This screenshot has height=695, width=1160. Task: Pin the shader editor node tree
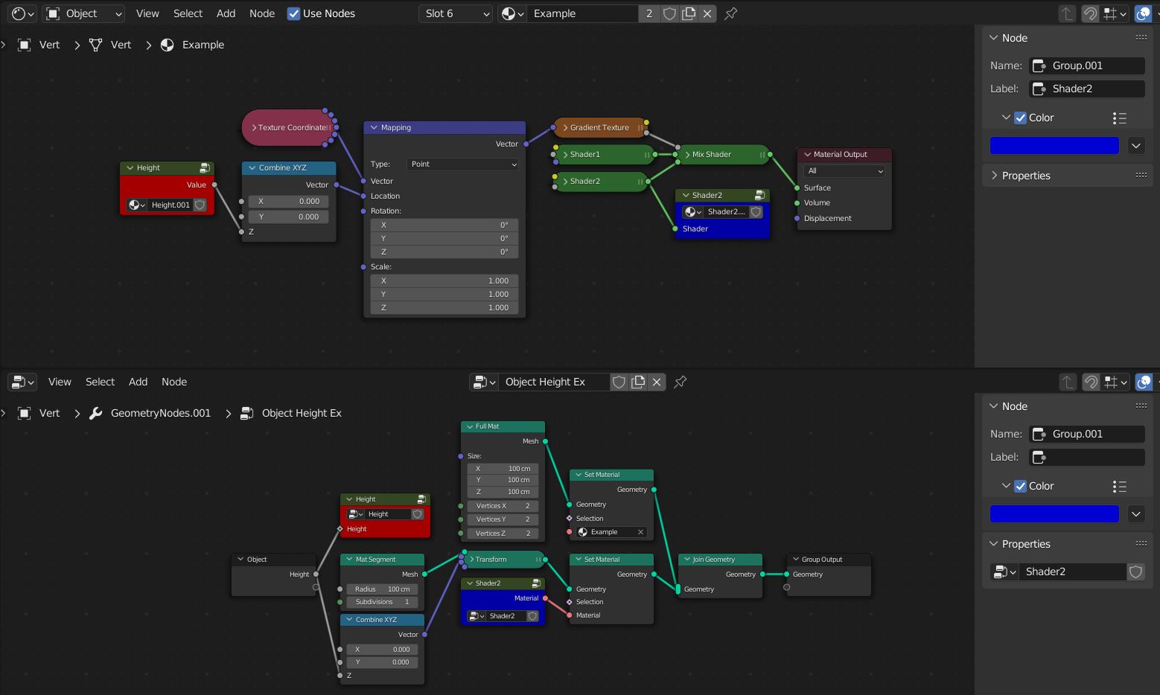(731, 13)
